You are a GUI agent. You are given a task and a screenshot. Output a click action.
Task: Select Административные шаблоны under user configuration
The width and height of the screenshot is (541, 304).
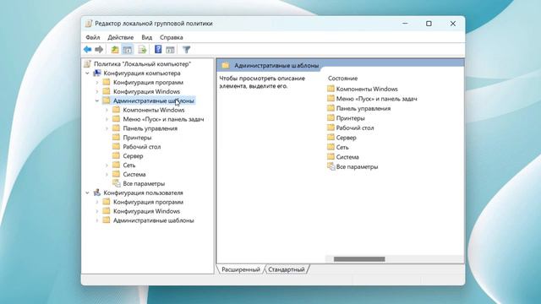[x=154, y=220]
